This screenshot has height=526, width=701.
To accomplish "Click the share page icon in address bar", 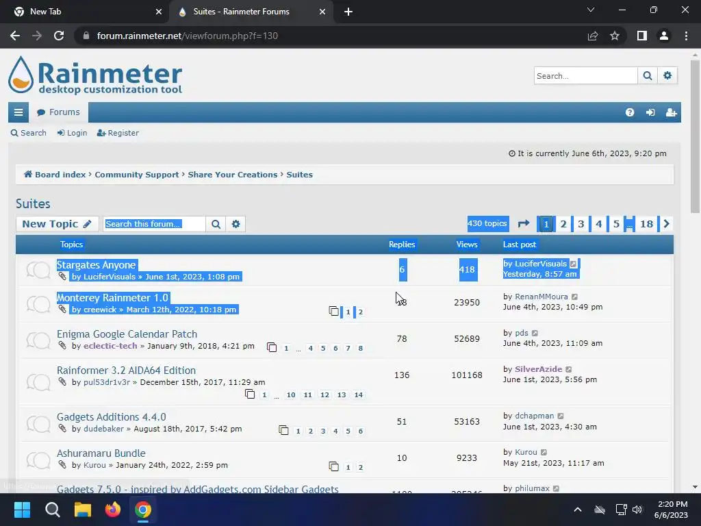I will 593,36.
